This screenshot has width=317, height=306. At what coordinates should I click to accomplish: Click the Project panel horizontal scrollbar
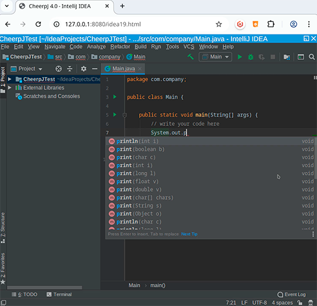[45, 287]
